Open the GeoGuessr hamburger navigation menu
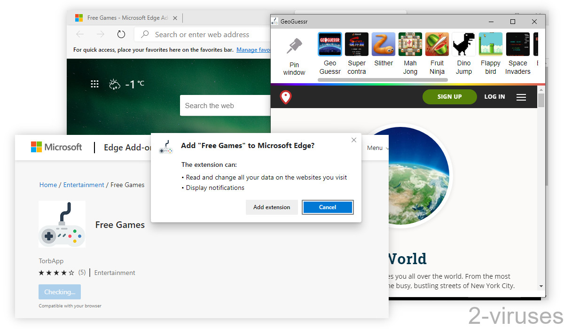 pyautogui.click(x=521, y=97)
